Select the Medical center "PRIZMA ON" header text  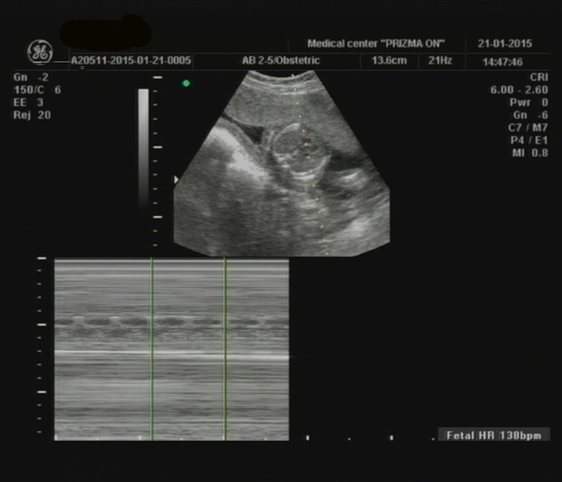375,44
